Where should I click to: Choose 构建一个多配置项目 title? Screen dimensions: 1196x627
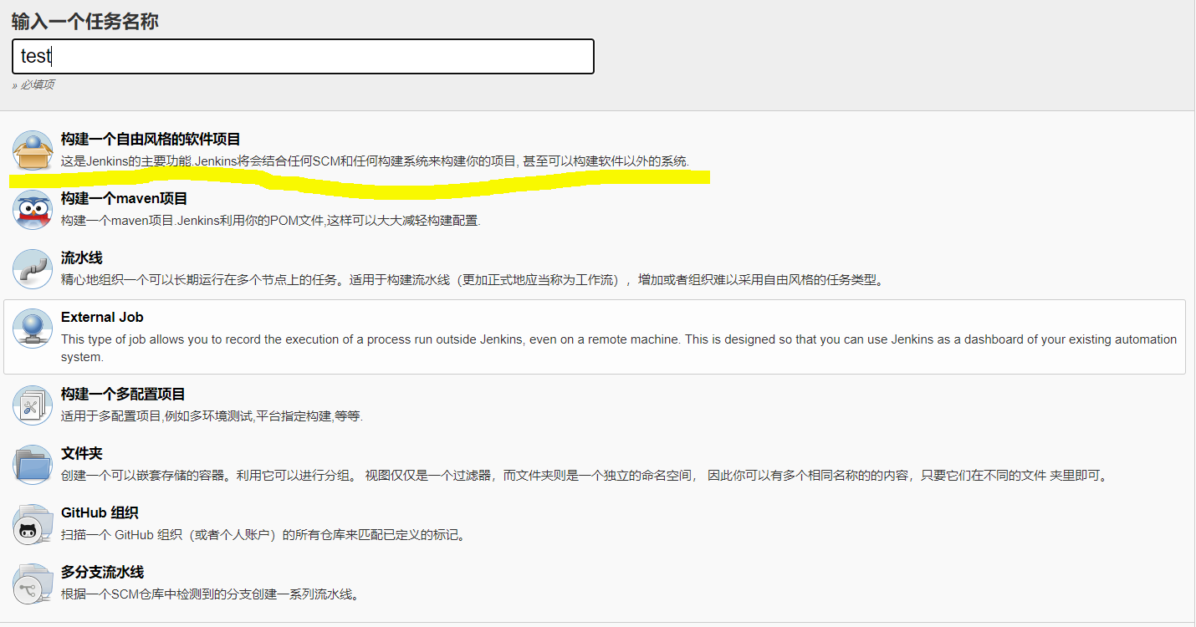tap(123, 395)
